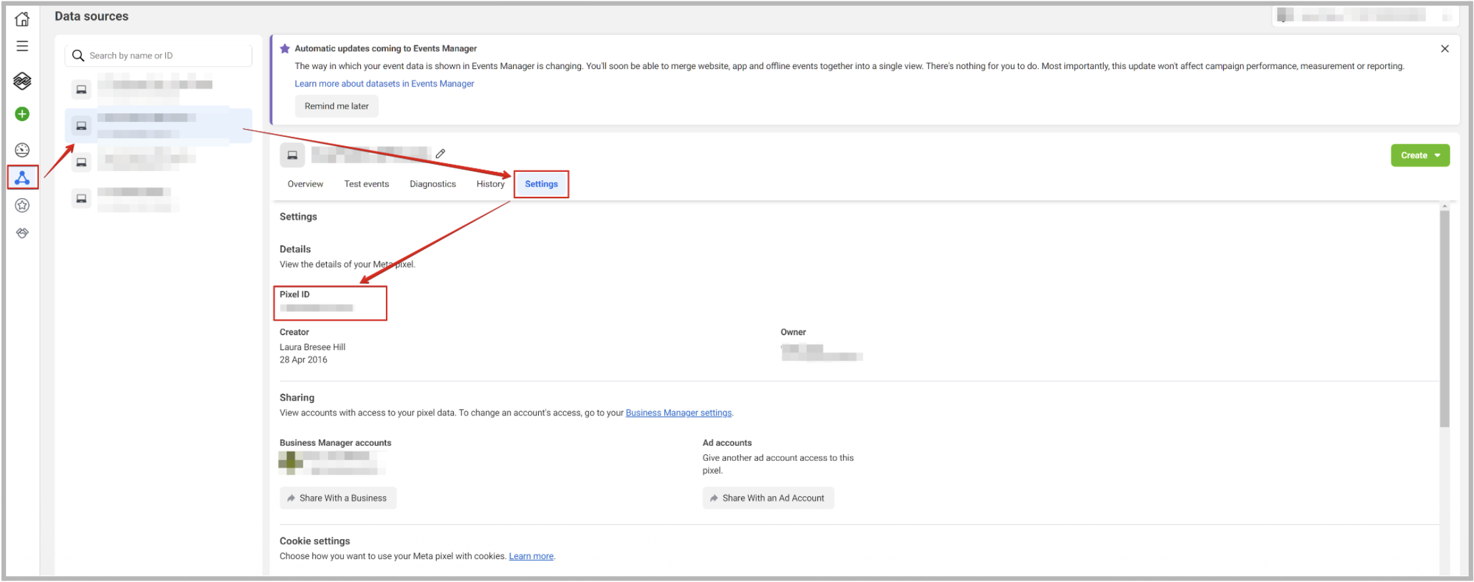Click the Data sources page heading

pyautogui.click(x=92, y=16)
